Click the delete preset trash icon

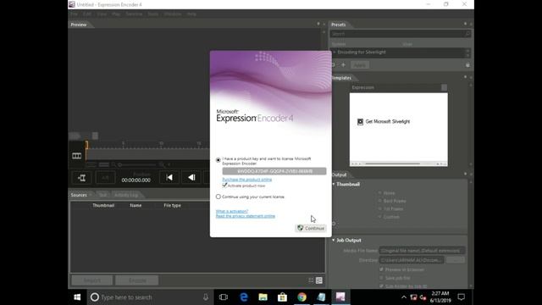[x=467, y=65]
